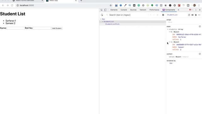
Task: Open the Network tab
Action: coord(143,10)
